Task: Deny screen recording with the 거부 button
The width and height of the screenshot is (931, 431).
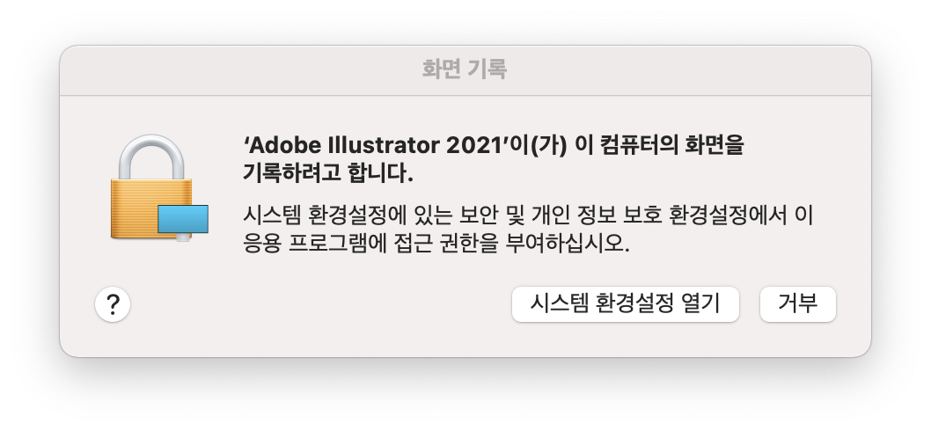Action: pyautogui.click(x=798, y=304)
